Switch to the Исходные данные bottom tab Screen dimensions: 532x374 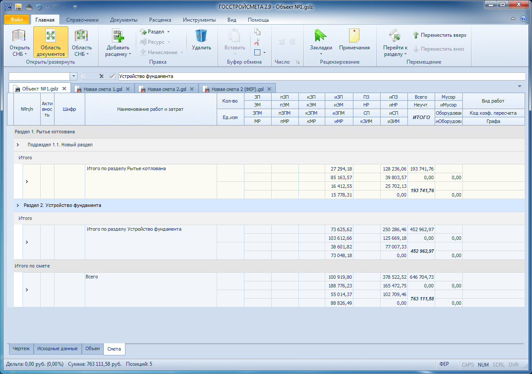[x=58, y=348]
